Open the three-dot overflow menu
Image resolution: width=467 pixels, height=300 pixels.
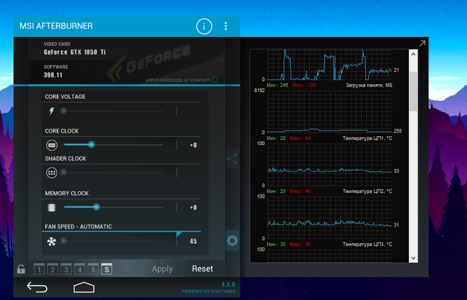(226, 26)
